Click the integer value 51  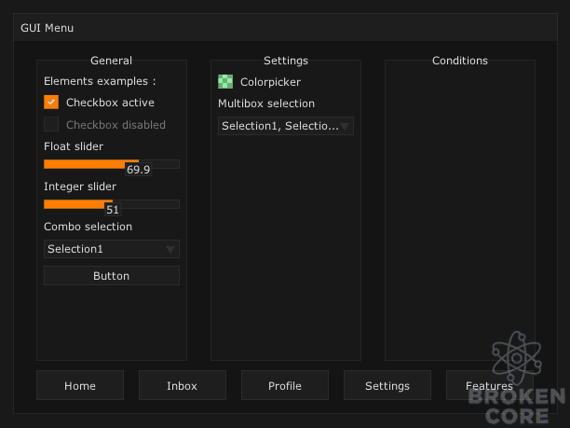pos(113,210)
